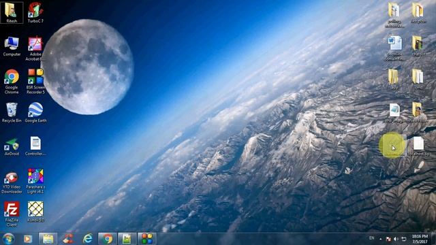Open the Recycle Bin
The height and width of the screenshot is (245, 436).
[12, 112]
